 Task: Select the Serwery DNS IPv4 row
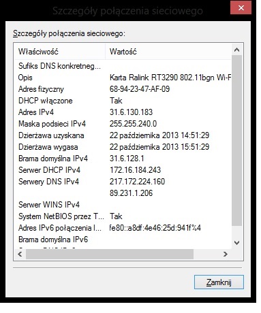[123, 182]
